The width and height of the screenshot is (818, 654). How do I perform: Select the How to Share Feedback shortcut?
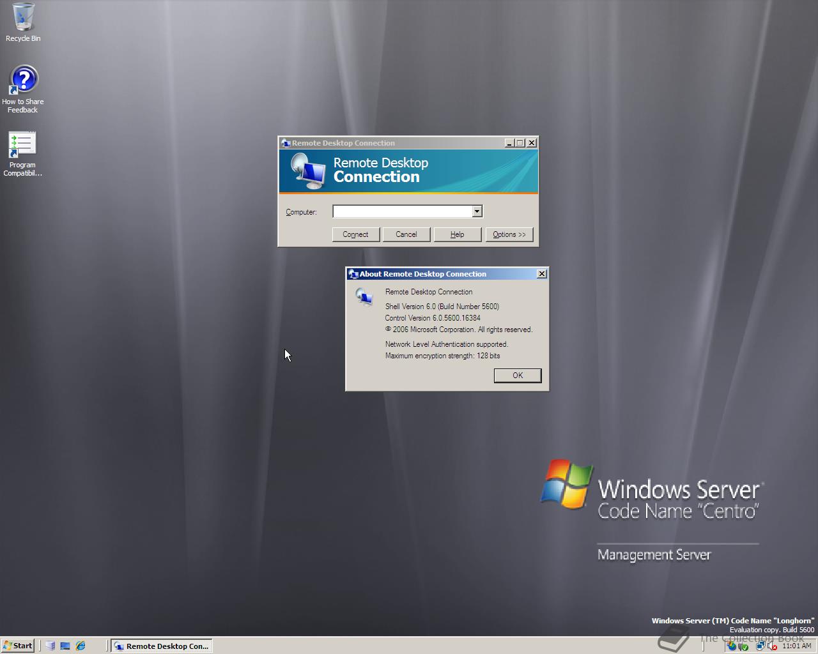[x=23, y=89]
